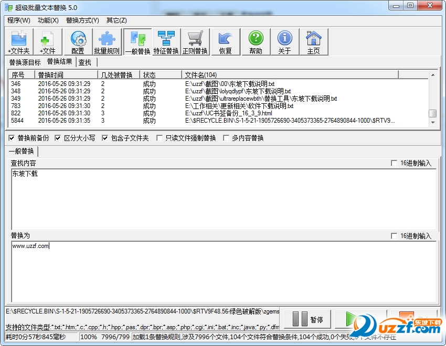446x346 pixels.
Task: Open the 关于 about icon
Action: point(285,42)
